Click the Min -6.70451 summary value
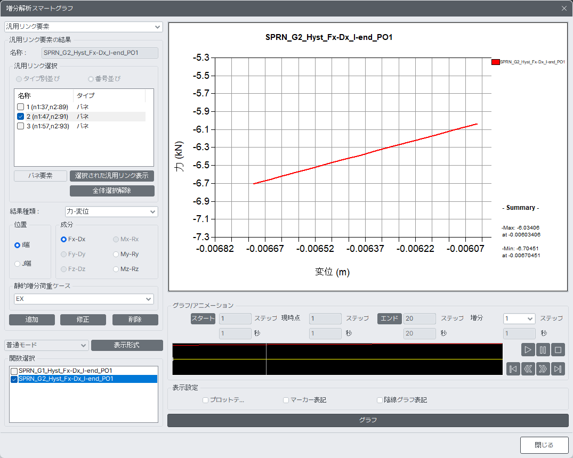Image resolution: width=573 pixels, height=458 pixels. click(520, 249)
